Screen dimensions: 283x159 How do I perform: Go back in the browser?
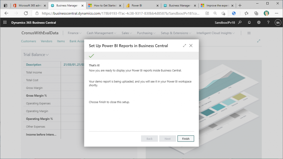7,13
